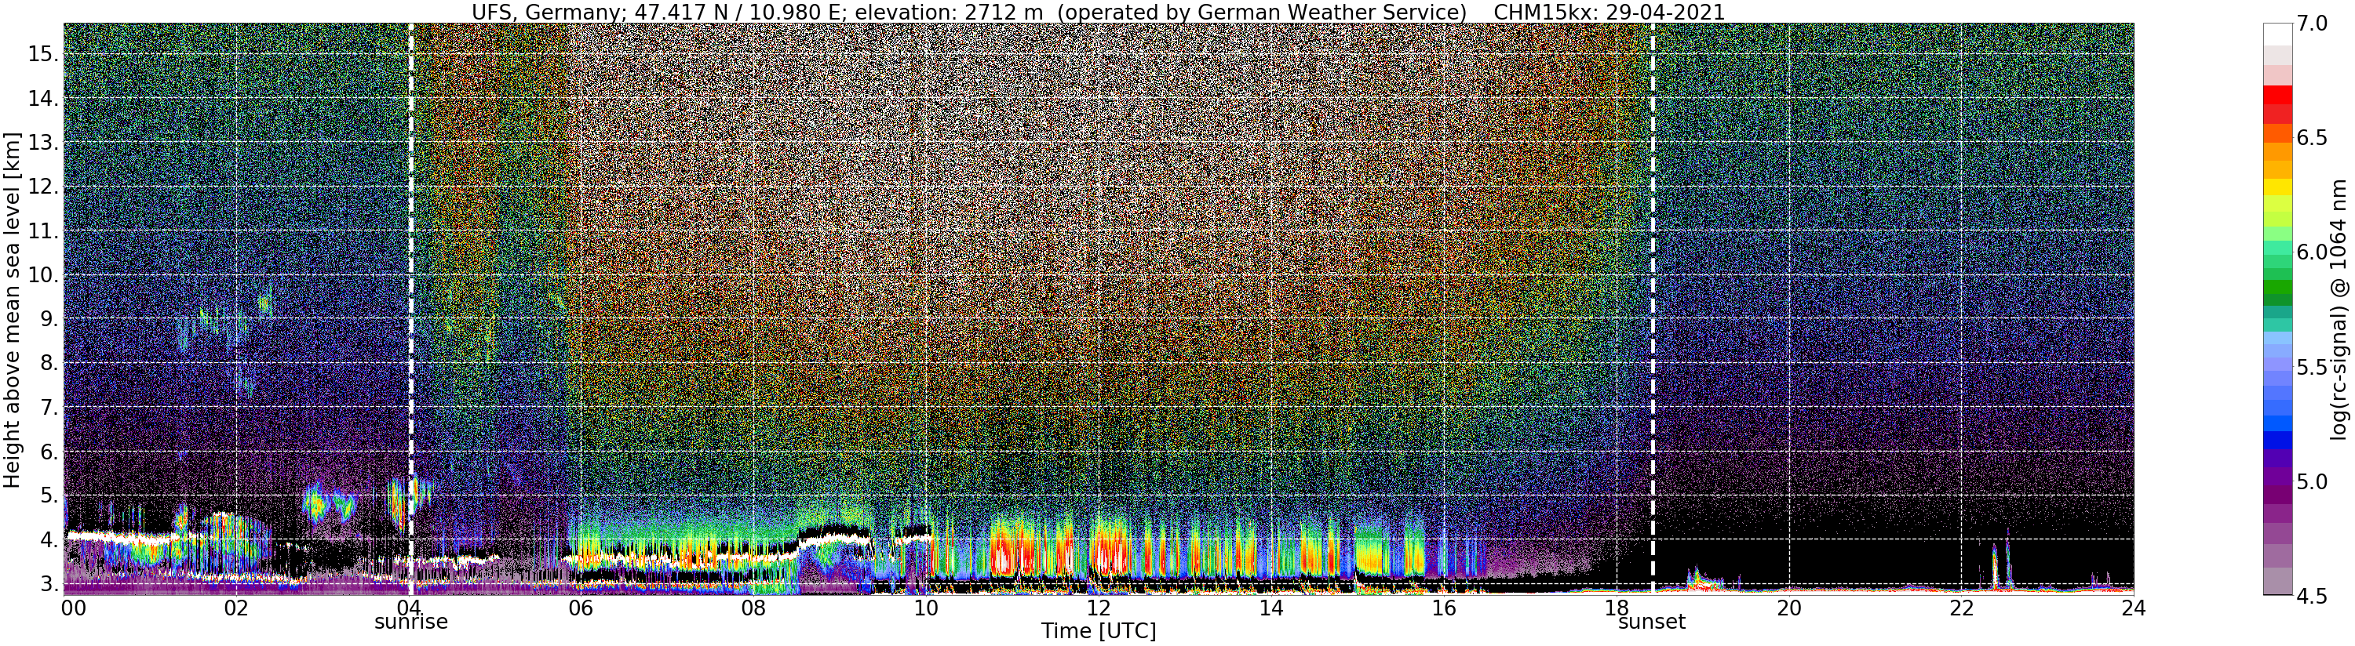This screenshot has height=646, width=2355.
Task: Pick the bright yellow segment of the colorbar
Action: [x=2277, y=187]
